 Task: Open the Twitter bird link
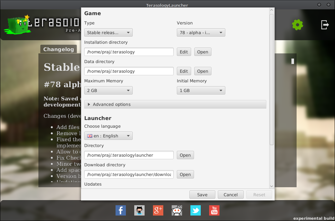(196, 210)
